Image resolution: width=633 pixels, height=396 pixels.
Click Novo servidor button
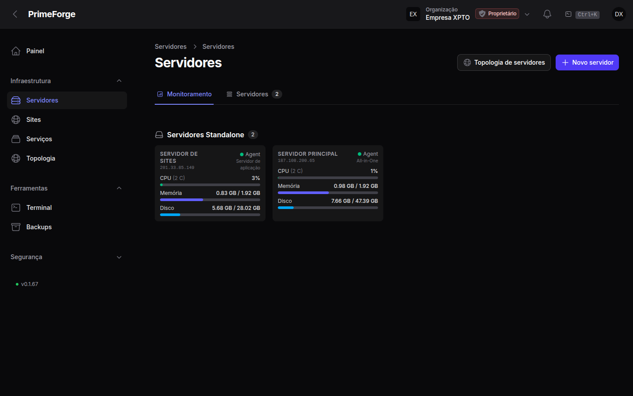[x=587, y=62]
